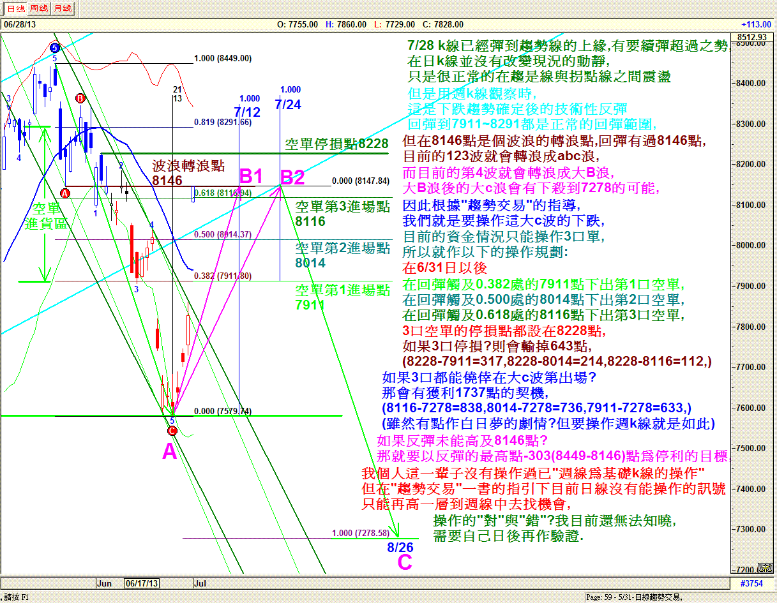The height and width of the screenshot is (605, 777).
Task: Click the 7600.00 price axis label
Action: point(751,408)
